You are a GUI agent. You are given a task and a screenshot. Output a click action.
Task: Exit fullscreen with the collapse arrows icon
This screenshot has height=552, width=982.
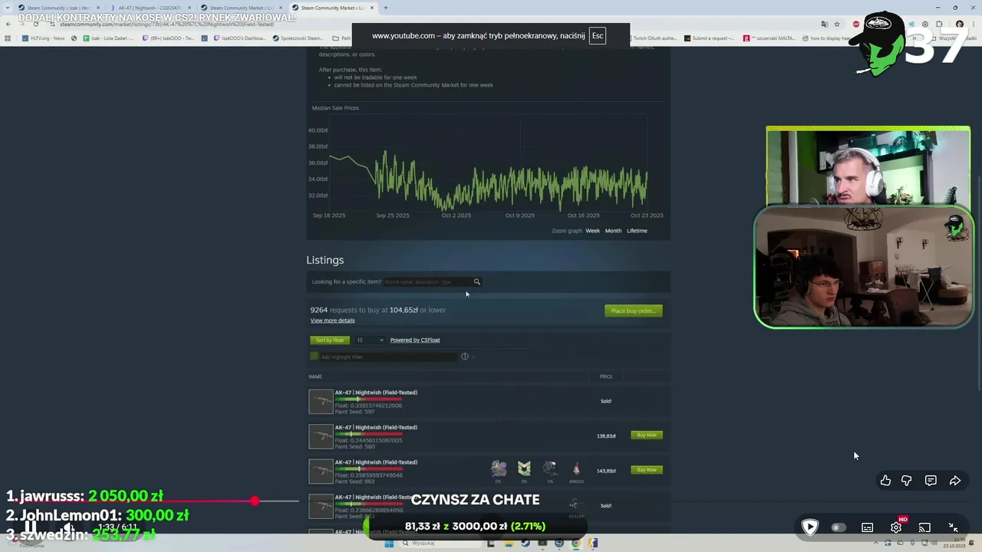click(x=953, y=527)
